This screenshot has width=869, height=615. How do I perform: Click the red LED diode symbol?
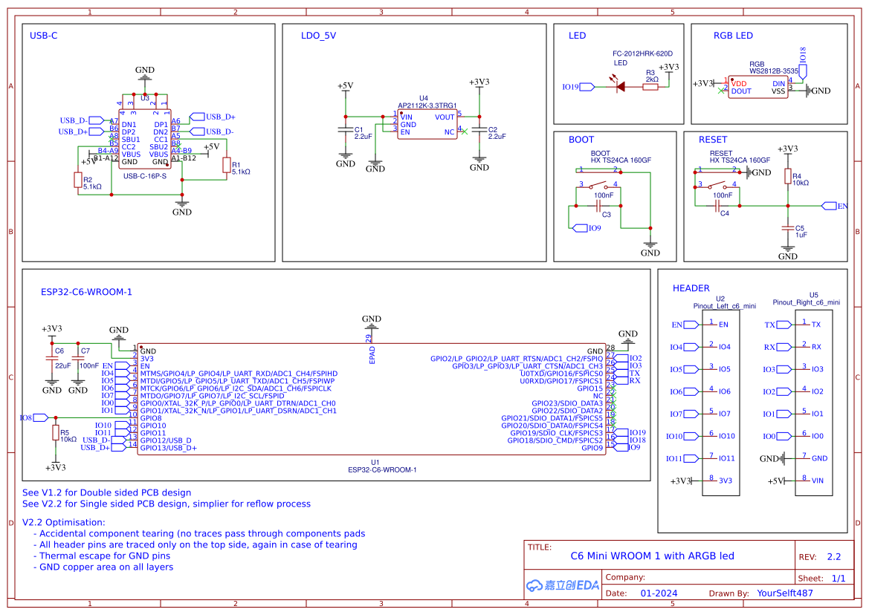[621, 87]
